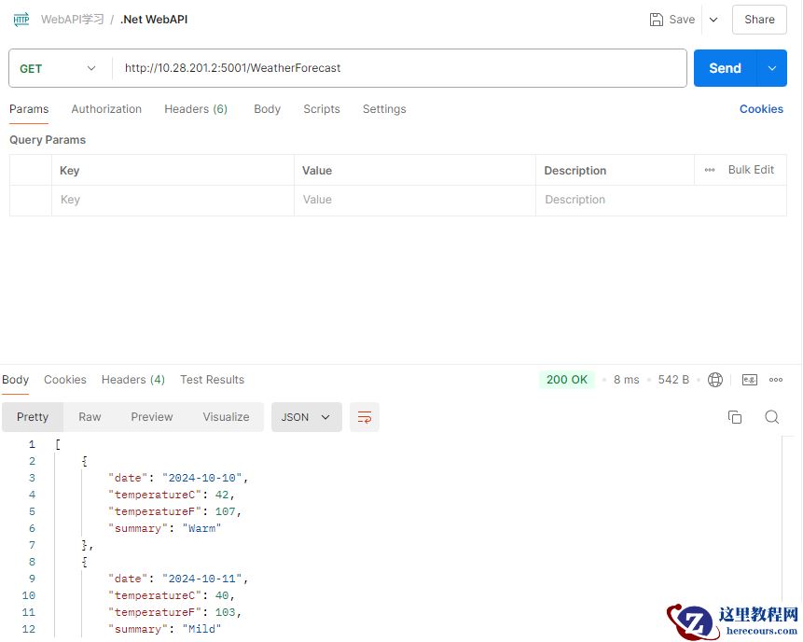
Task: Toggle line wrap icon
Action: pyautogui.click(x=364, y=417)
